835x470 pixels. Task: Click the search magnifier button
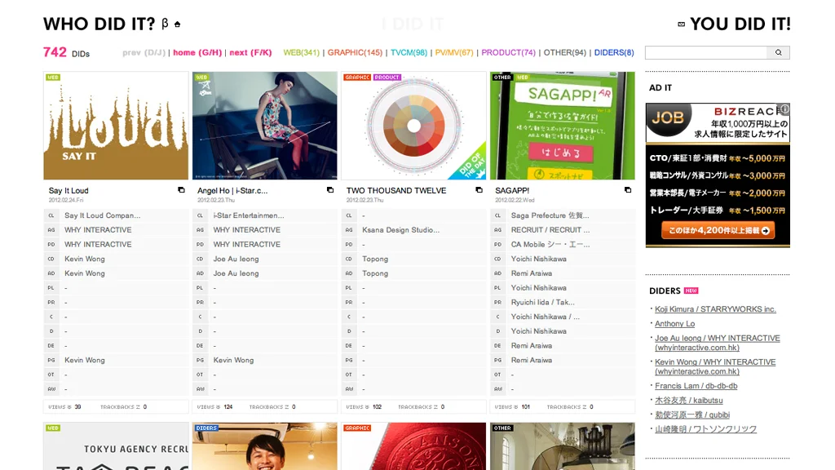click(x=779, y=53)
